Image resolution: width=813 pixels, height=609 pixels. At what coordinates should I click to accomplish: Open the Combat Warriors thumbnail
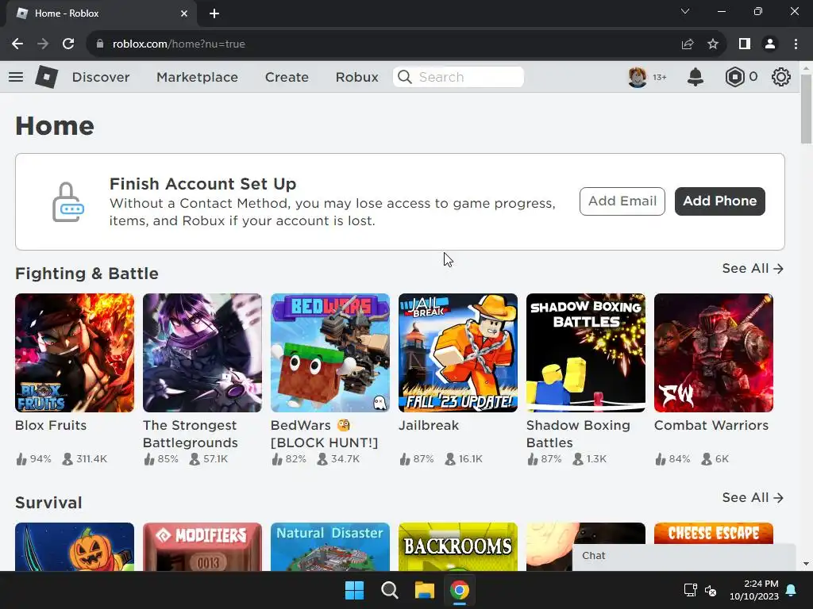pos(714,353)
